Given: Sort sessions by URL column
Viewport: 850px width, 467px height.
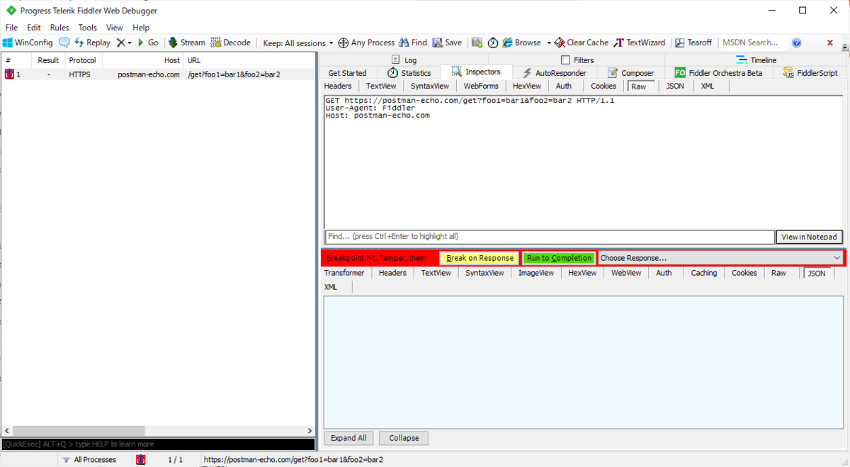Looking at the screenshot, I should coord(249,60).
